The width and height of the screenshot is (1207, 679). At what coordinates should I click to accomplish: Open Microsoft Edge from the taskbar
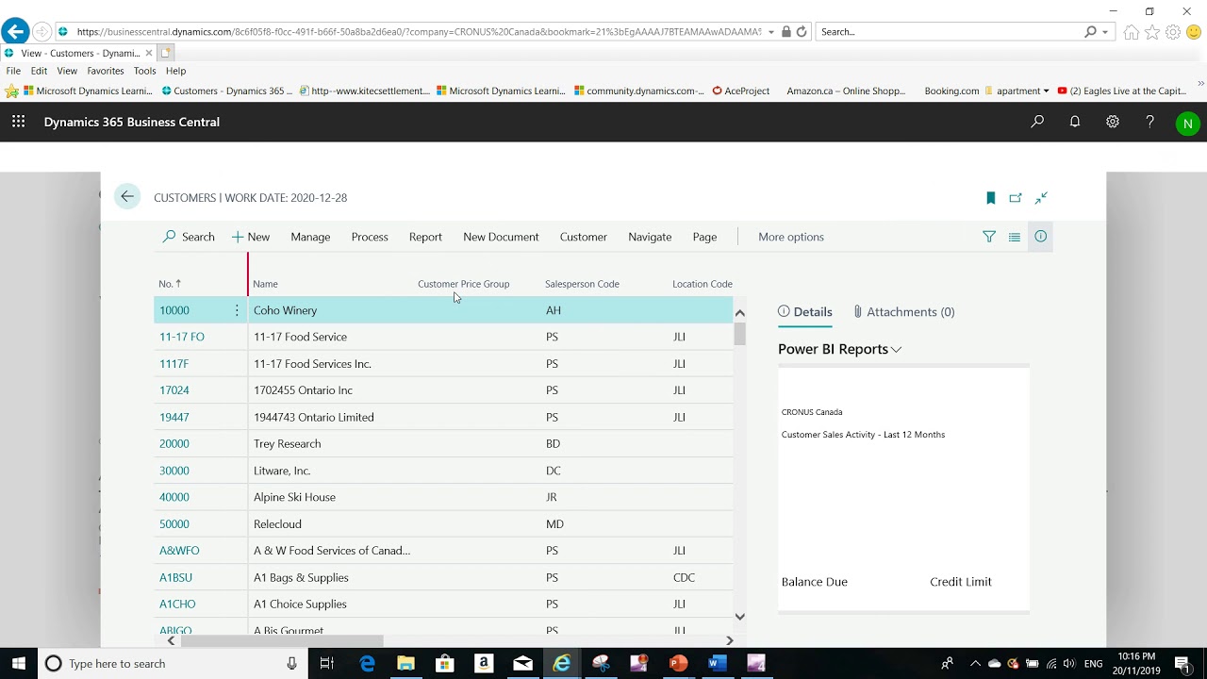tap(367, 664)
